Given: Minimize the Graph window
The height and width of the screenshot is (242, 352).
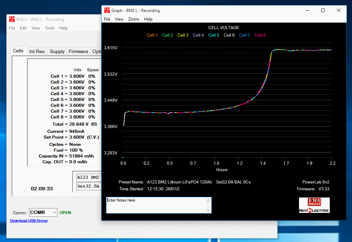Looking at the screenshot, I should 307,10.
